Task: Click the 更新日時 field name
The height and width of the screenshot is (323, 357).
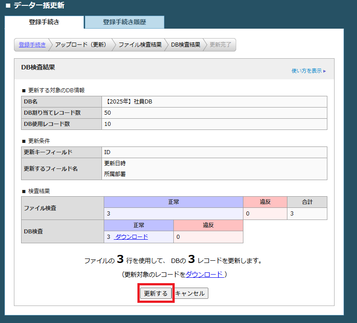Action: coord(115,164)
